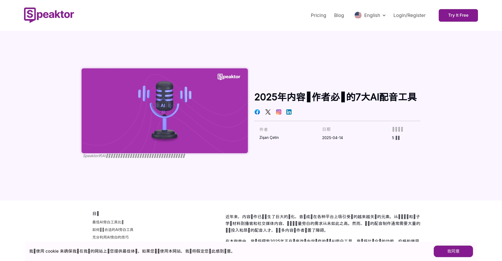502x261 pixels.
Task: Navigate to the Blog section
Action: [x=339, y=15]
